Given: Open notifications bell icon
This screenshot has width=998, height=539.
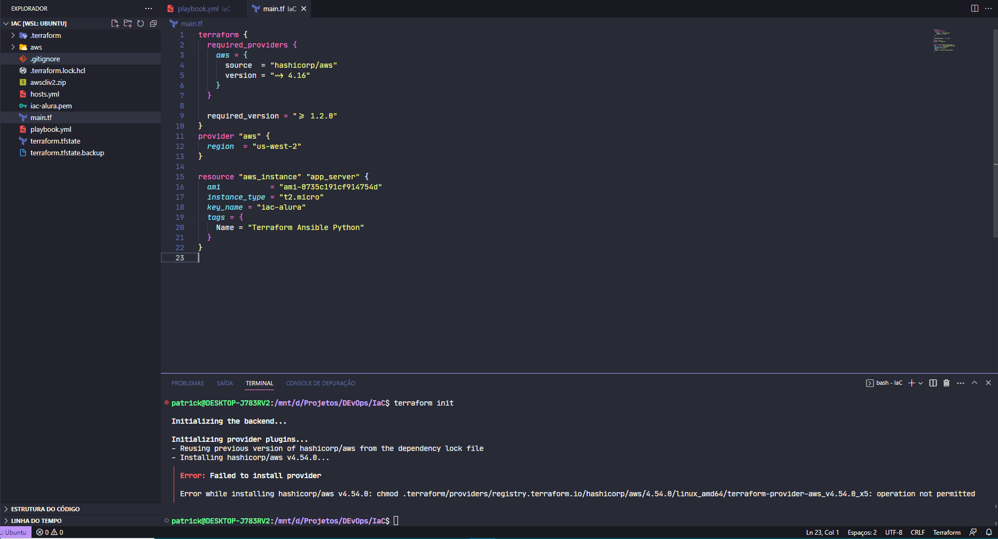Looking at the screenshot, I should tap(989, 533).
